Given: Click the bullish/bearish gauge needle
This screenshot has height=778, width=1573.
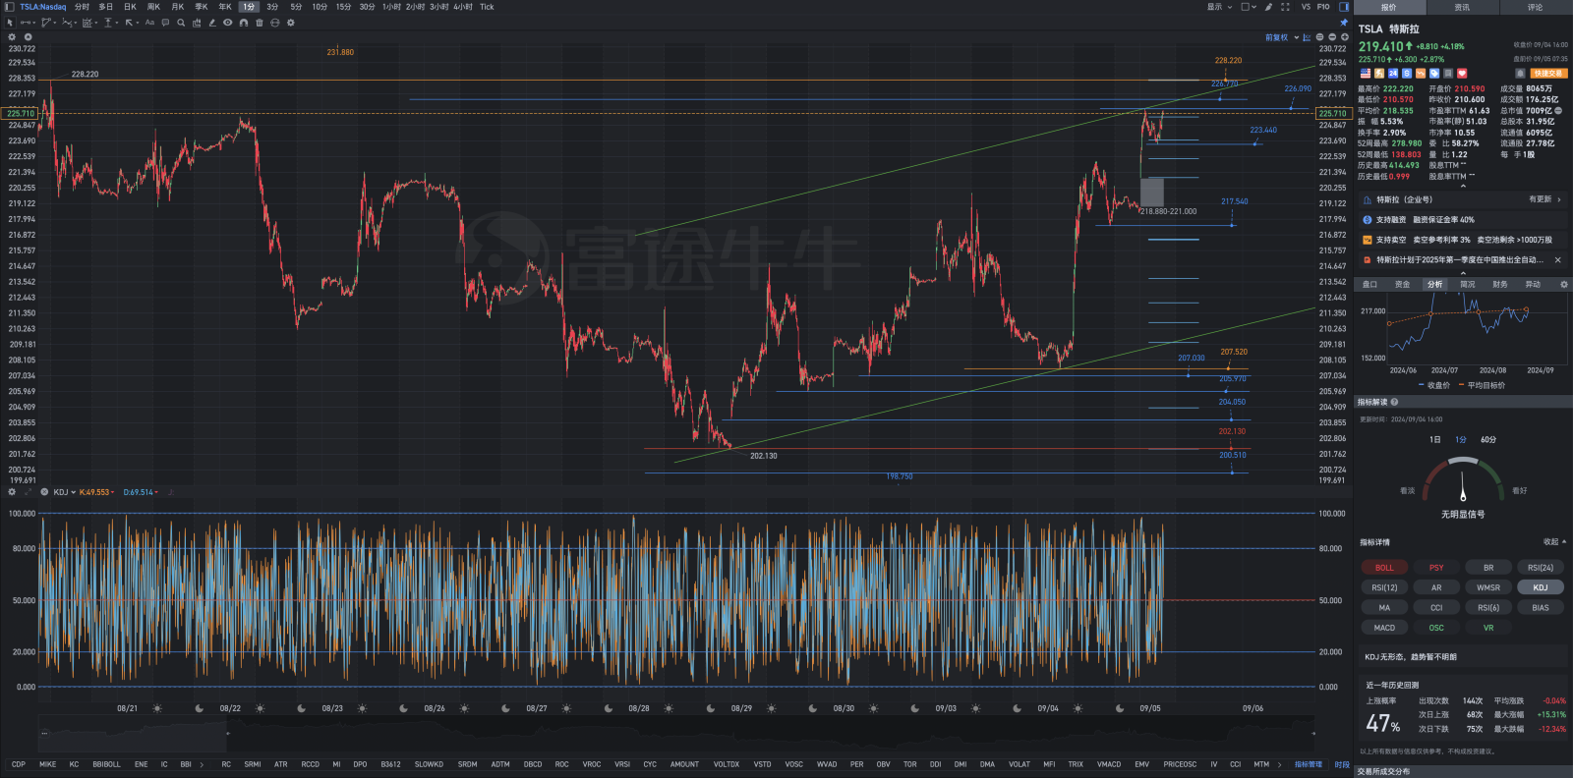Looking at the screenshot, I should click(1463, 485).
